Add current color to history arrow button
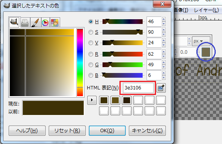Viewport: 222px width, 144px height. (x=92, y=100)
